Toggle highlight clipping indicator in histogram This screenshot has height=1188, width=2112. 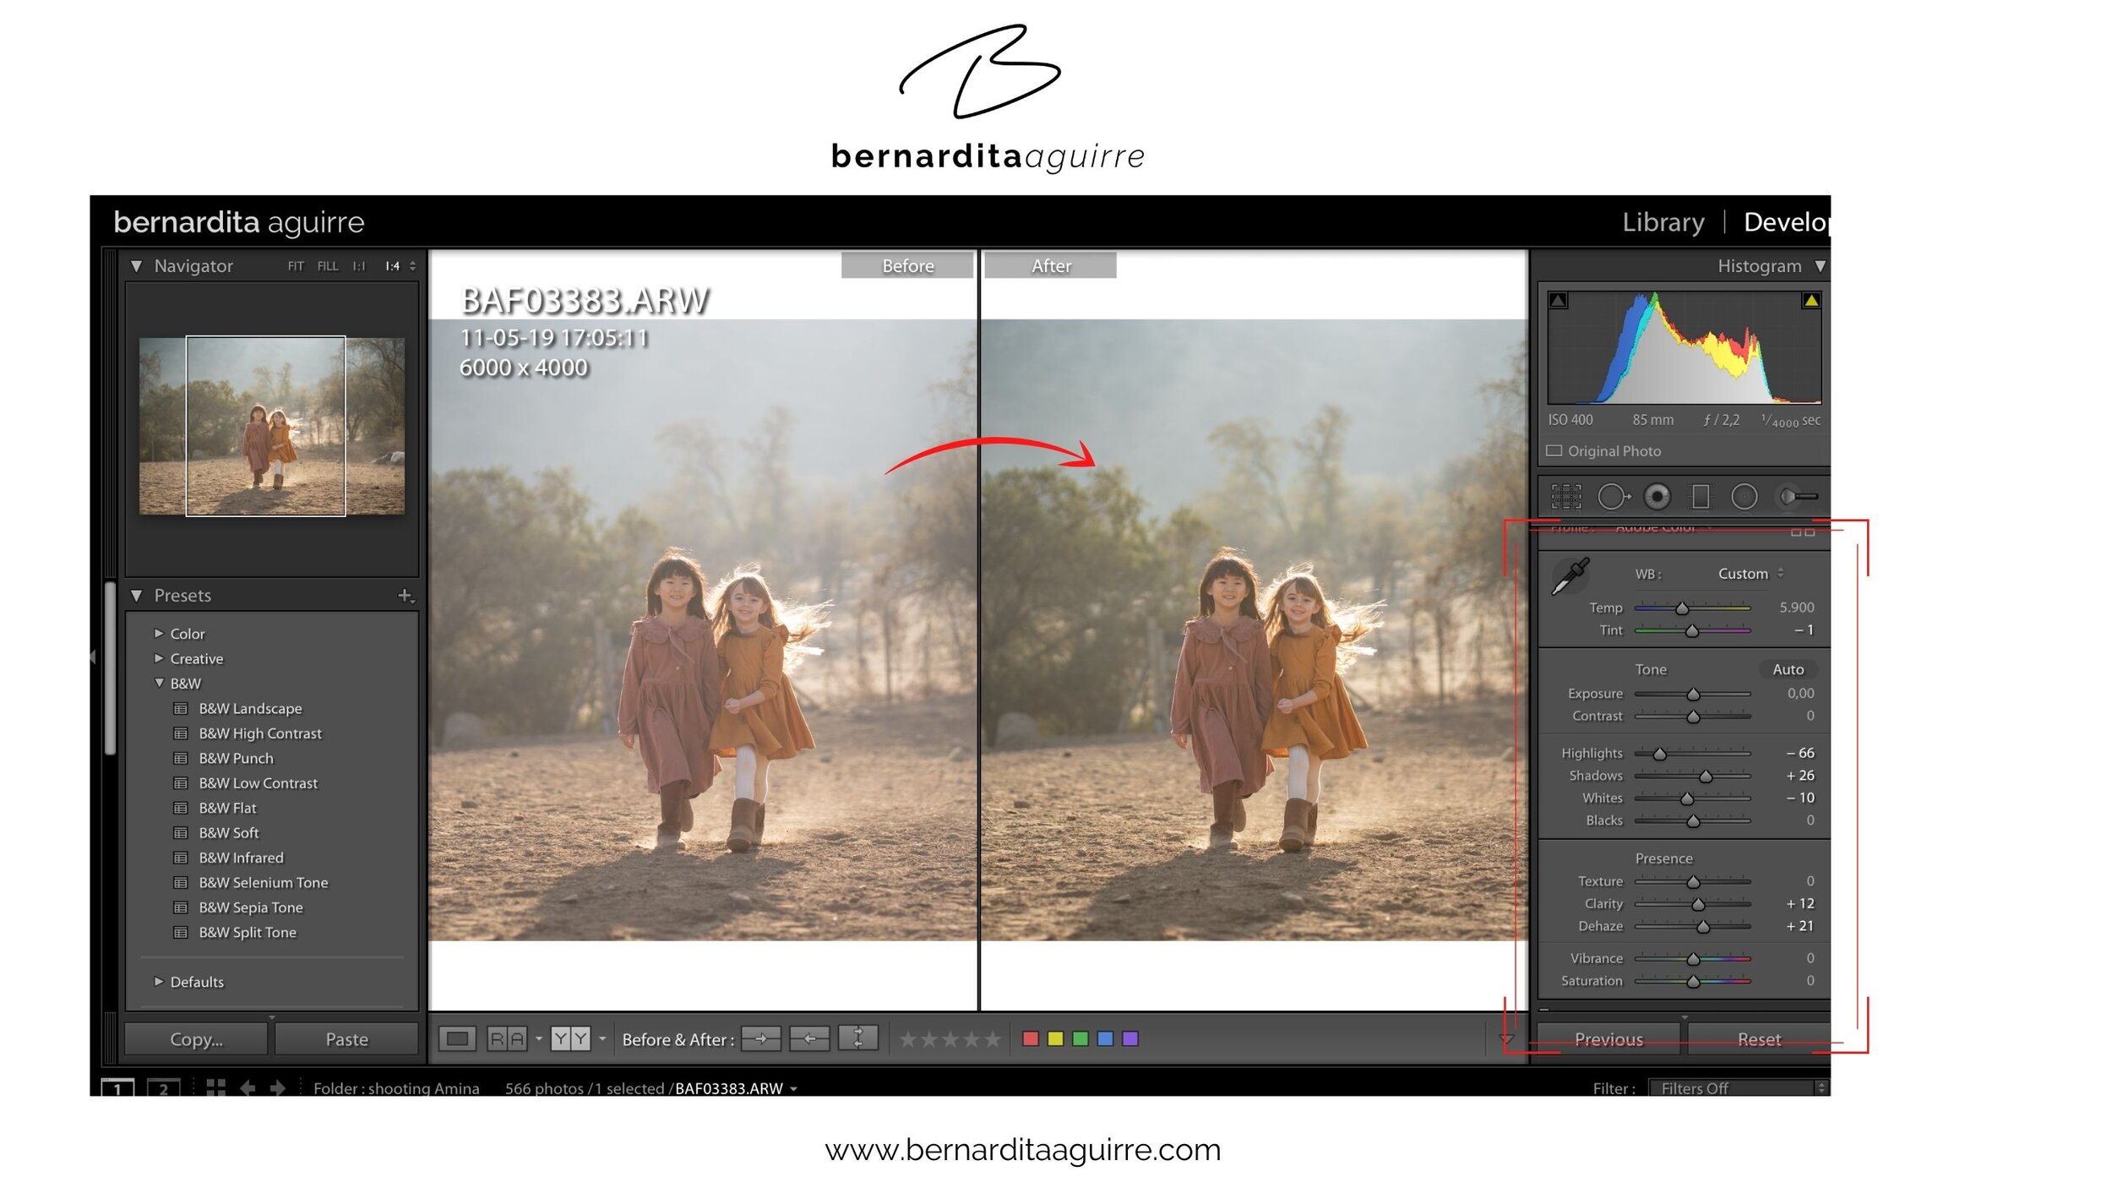(1810, 301)
